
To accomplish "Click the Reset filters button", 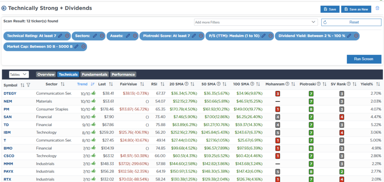I will [351, 22].
